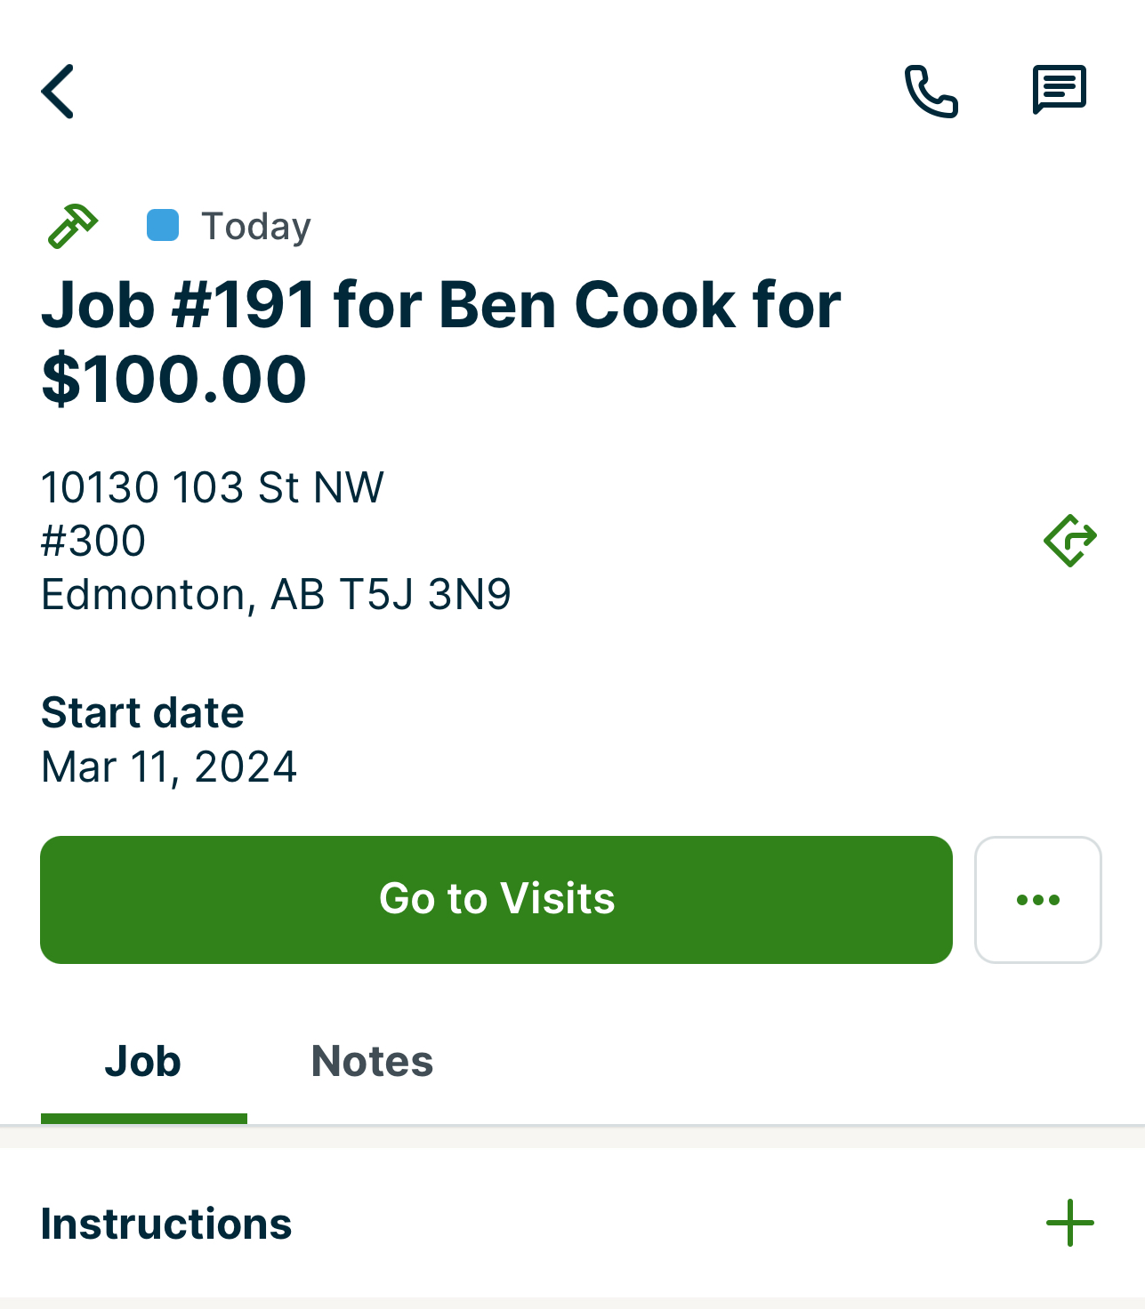Tap the back arrow
The image size is (1145, 1309).
(x=59, y=92)
